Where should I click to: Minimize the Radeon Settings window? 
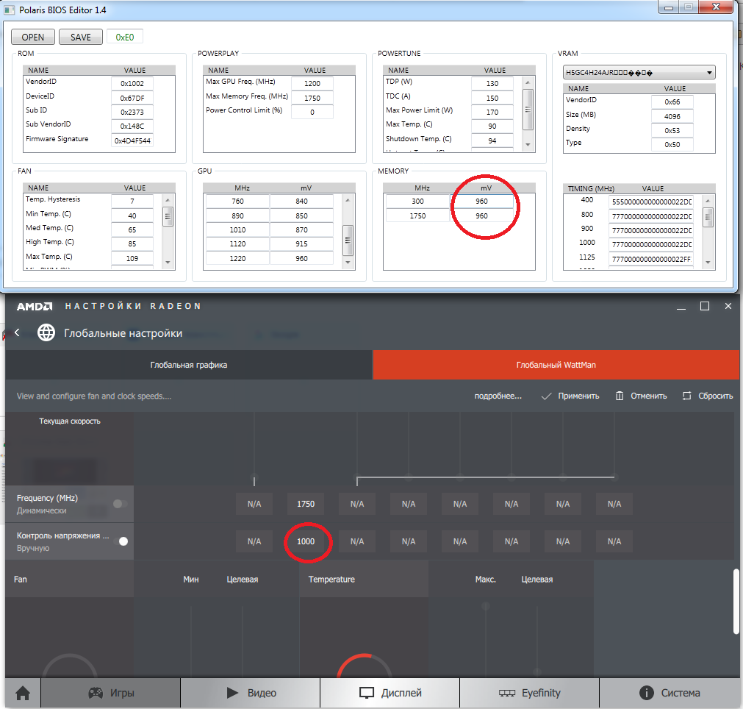(x=681, y=307)
